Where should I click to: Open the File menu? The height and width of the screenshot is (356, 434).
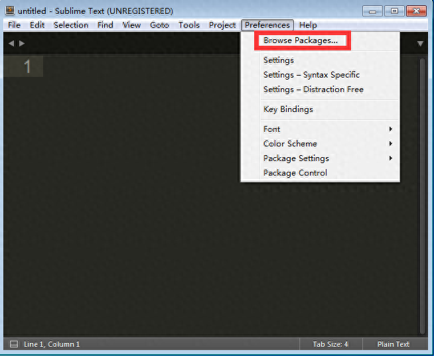click(x=14, y=25)
